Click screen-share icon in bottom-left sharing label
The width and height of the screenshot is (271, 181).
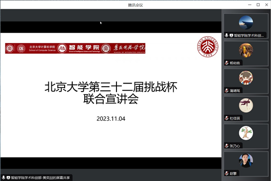[x=8, y=178]
